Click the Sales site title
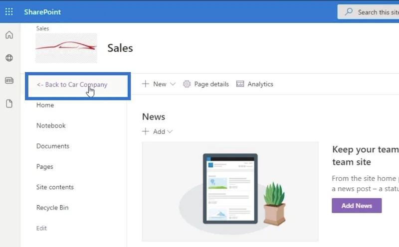399x247 pixels. pyautogui.click(x=120, y=48)
